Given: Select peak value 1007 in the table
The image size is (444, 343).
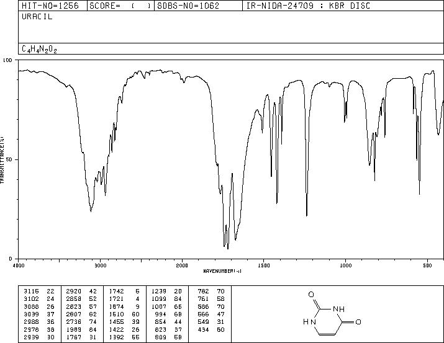Looking at the screenshot, I should (x=159, y=306).
